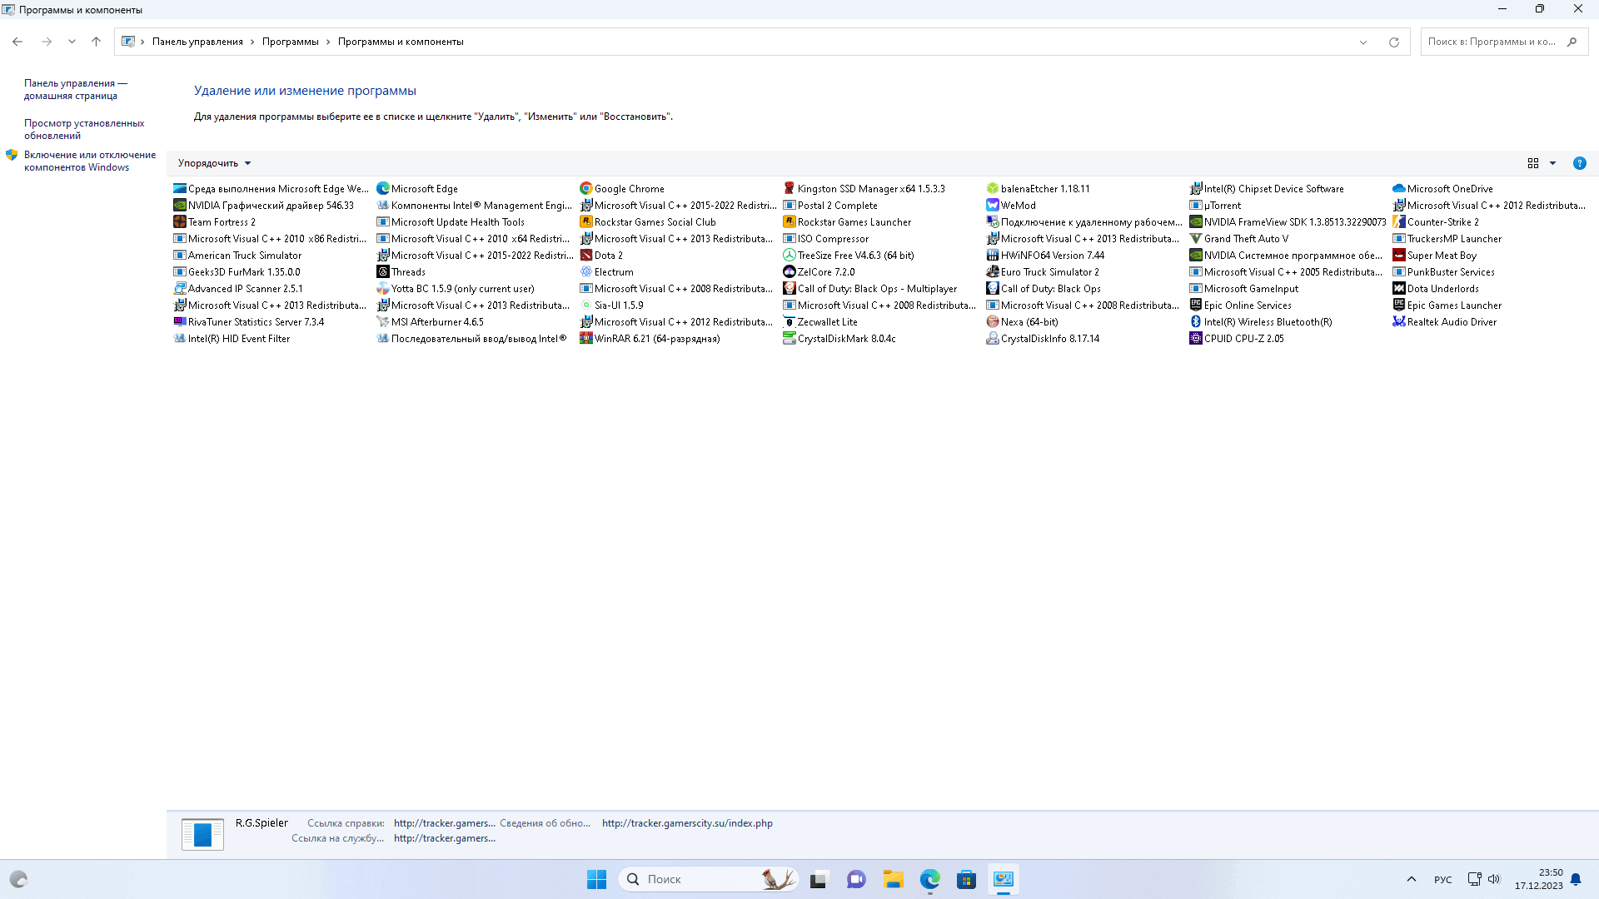1599x899 pixels.
Task: Select the Kingston SSD Manager icon
Action: 790,189
